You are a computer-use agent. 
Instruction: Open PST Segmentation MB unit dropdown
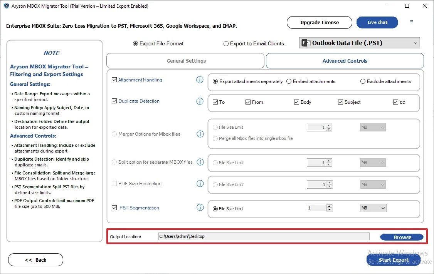coord(373,208)
